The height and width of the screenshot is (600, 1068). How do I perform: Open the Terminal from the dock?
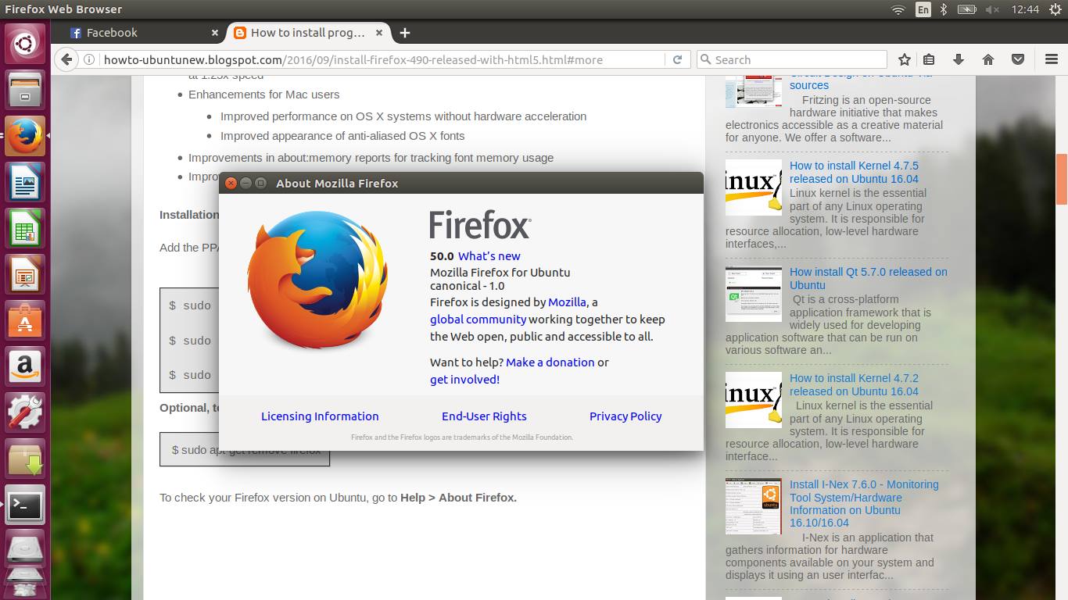pos(25,505)
